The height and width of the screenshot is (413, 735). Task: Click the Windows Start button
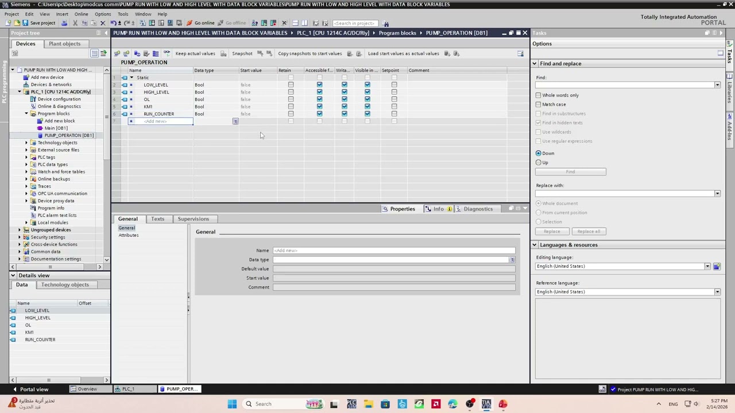coord(232,404)
